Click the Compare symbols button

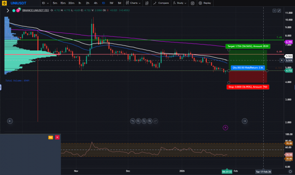(x=161, y=3)
